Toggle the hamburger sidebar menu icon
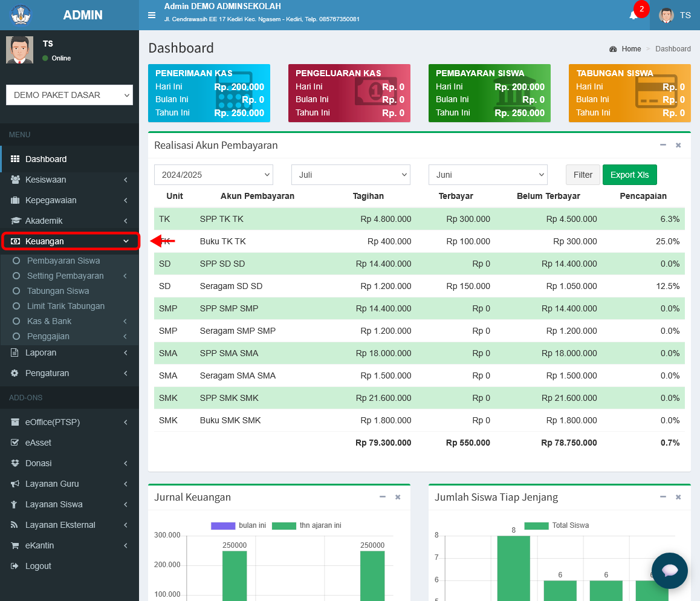700x601 pixels. pos(152,15)
